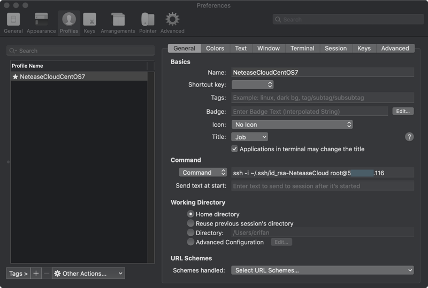Expand the Title dropdown set to Job
428x288 pixels.
250,137
